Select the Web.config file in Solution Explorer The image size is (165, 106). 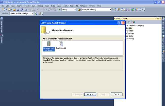click(x=130, y=38)
